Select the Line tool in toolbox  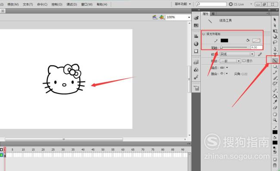pos(275,61)
